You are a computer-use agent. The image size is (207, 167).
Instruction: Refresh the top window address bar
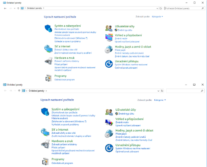coord(160,8)
